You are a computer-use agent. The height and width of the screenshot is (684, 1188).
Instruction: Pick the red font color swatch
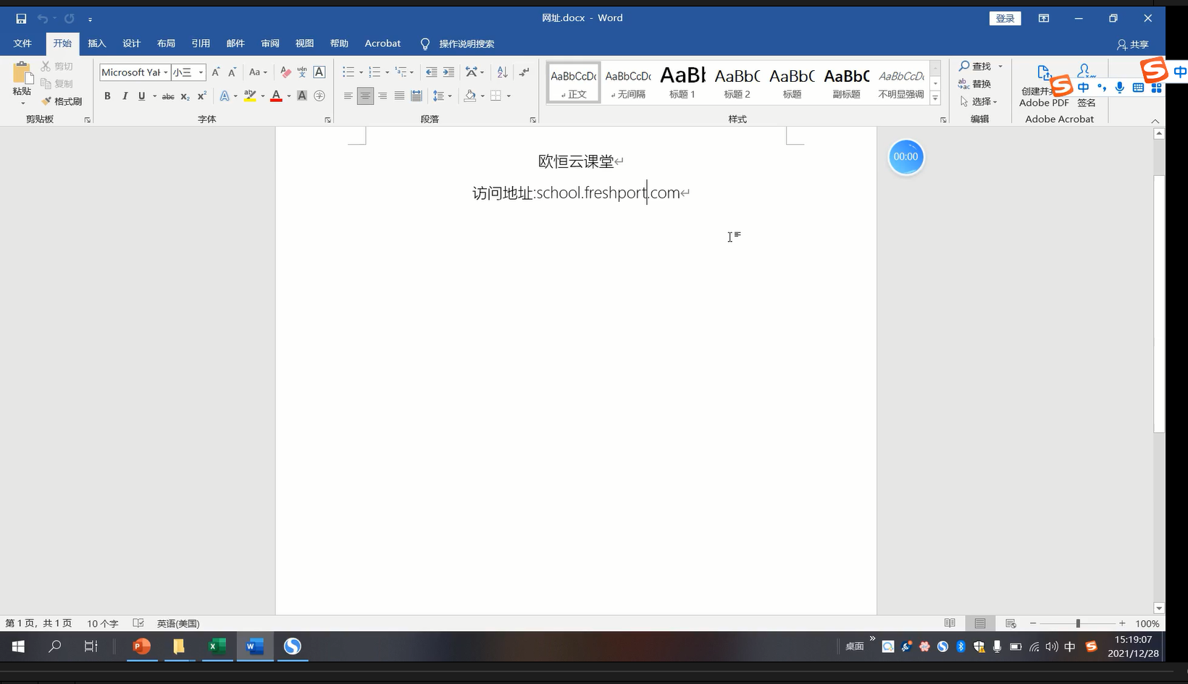point(276,96)
